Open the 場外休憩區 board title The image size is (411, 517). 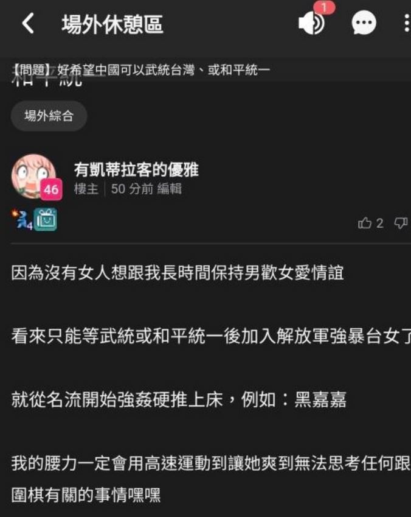tap(112, 24)
